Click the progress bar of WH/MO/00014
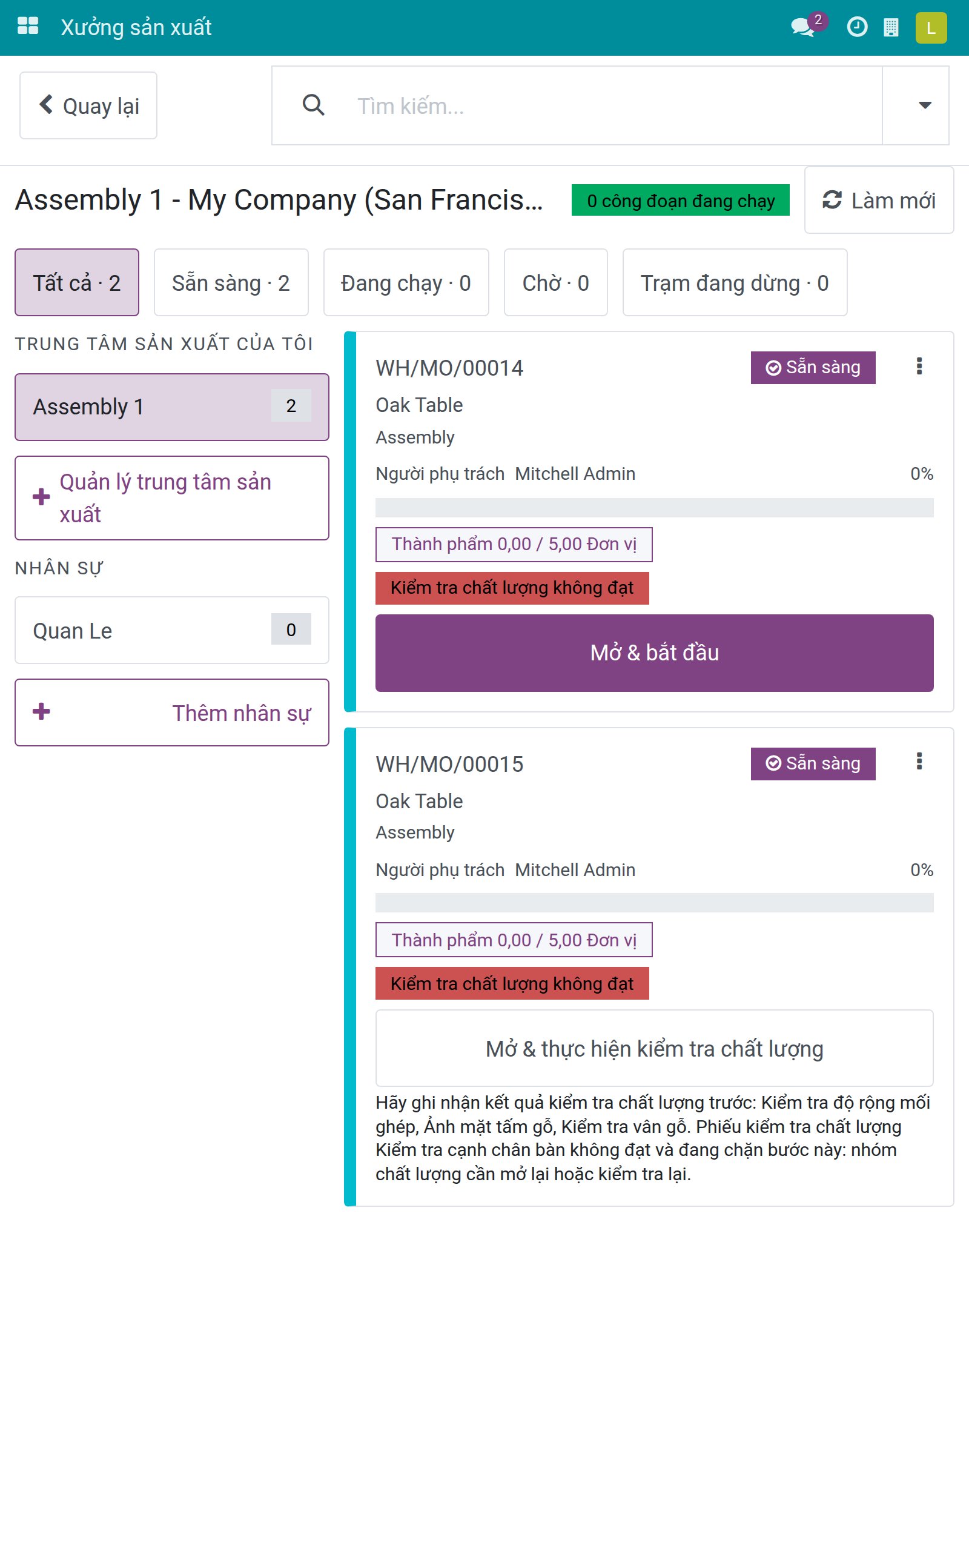 pos(654,508)
